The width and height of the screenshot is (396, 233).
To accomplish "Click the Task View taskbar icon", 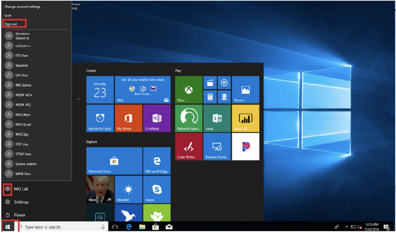I will click(115, 227).
